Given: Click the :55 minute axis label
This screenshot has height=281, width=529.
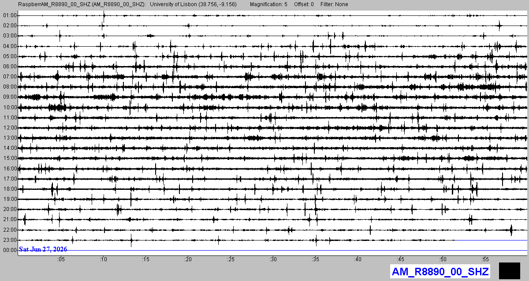Looking at the screenshot, I should pos(485,259).
